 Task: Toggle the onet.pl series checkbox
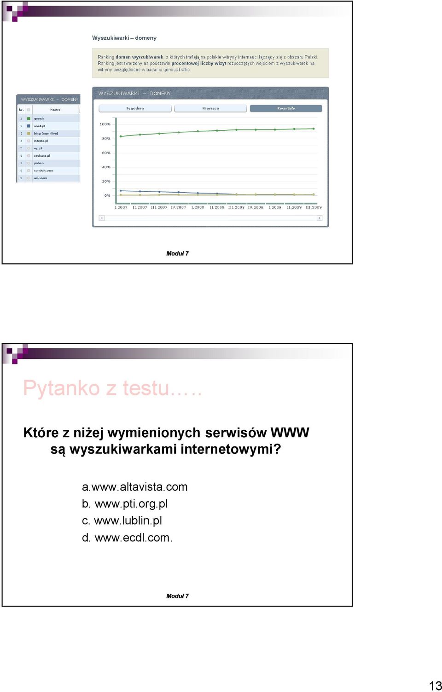[29, 126]
